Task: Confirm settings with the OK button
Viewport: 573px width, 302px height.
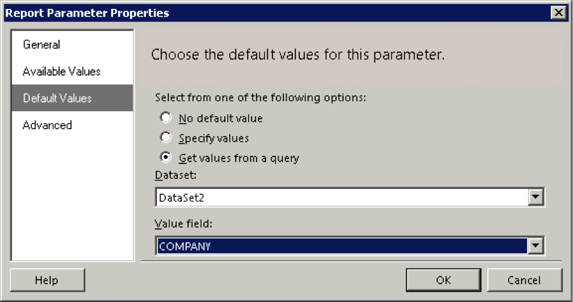Action: [443, 280]
